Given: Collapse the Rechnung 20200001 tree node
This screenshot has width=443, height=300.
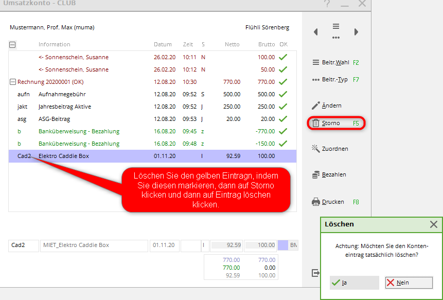Looking at the screenshot, I should 13,82.
